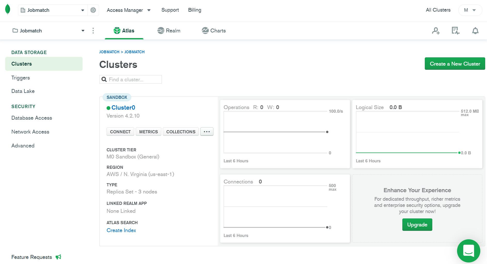Click the Cluster0 green status dot
Image resolution: width=487 pixels, height=264 pixels.
(x=108, y=108)
